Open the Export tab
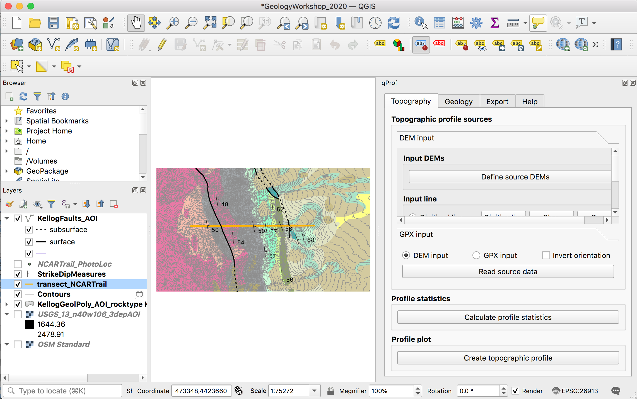This screenshot has height=399, width=637. (x=497, y=101)
